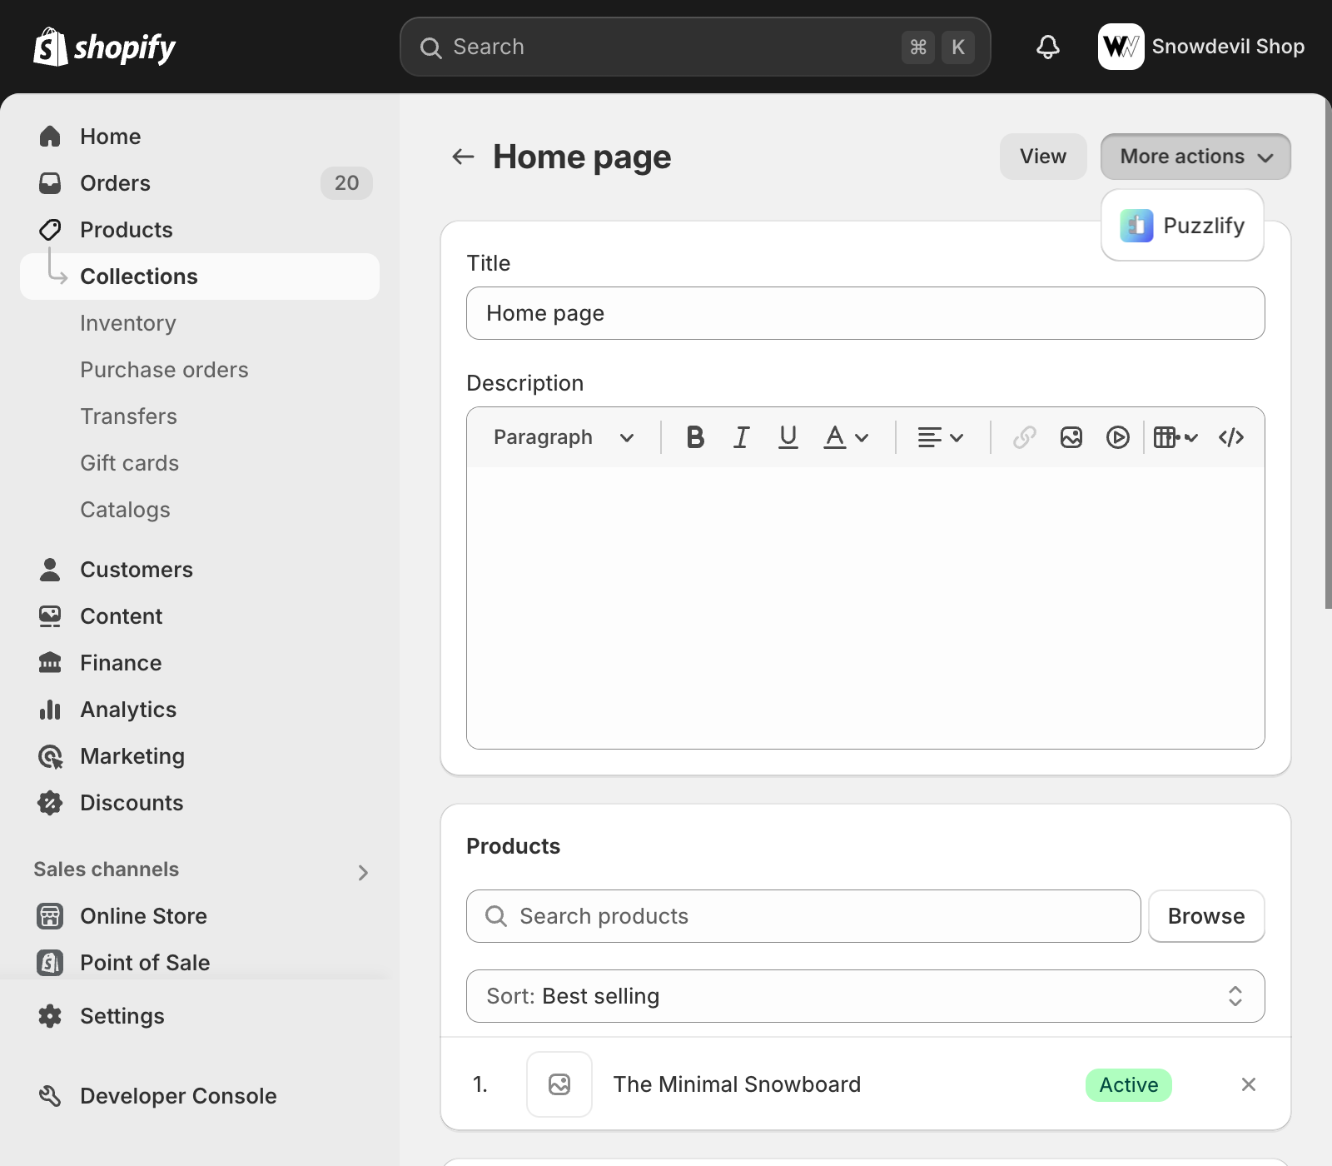Insert video into description

[1117, 437]
